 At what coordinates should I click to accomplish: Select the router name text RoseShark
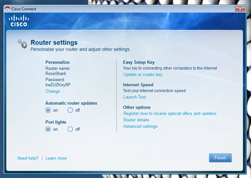[x=56, y=74]
